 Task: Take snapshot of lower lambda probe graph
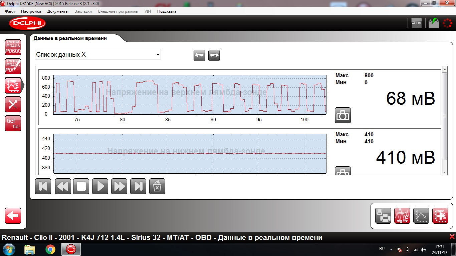[343, 171]
